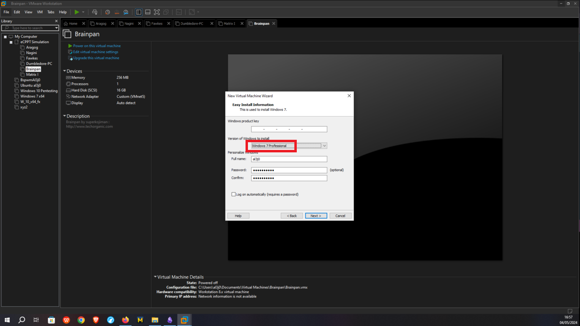Click the console view toolbar icon
The image size is (580, 326).
pos(179,12)
